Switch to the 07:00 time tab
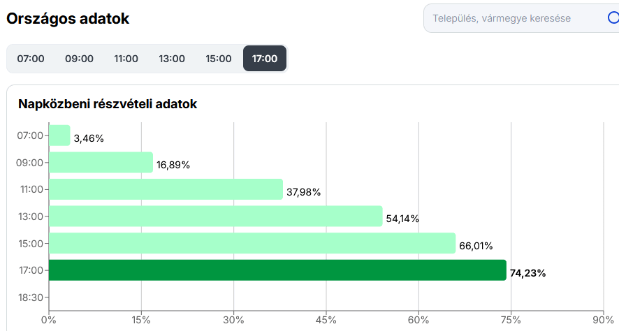The height and width of the screenshot is (331, 619). click(31, 59)
